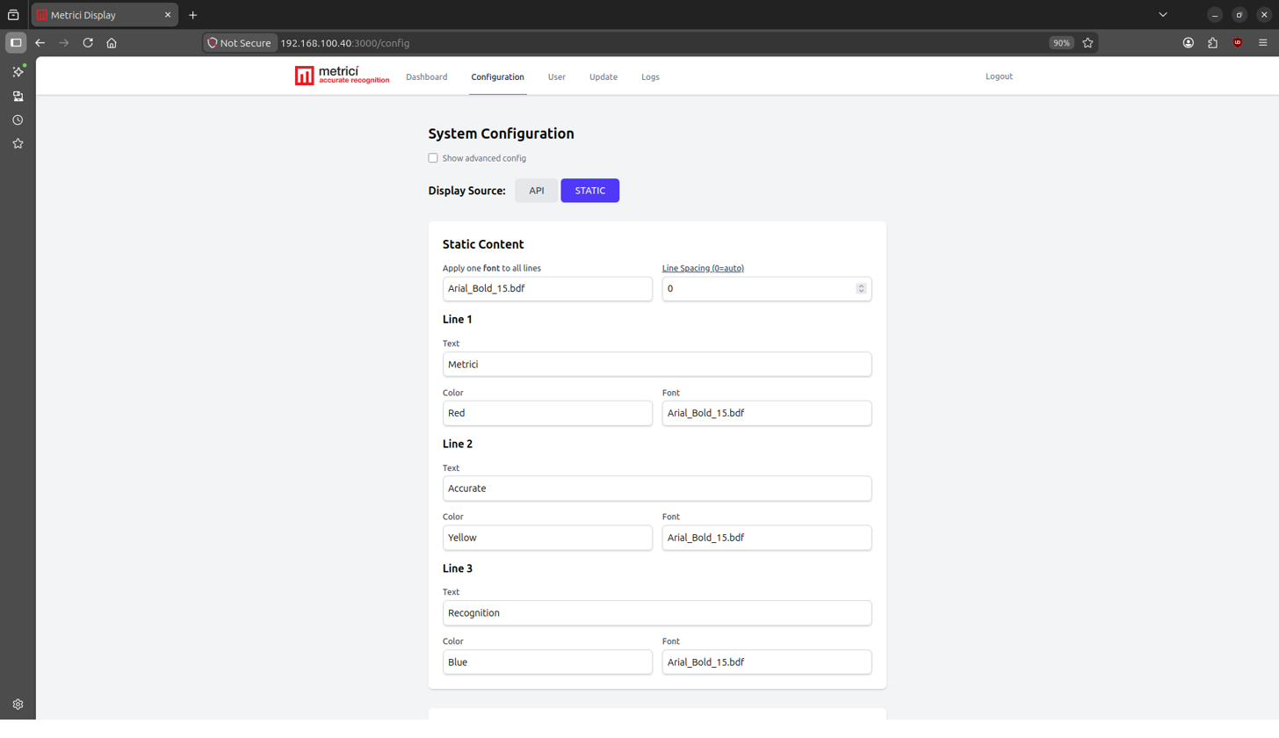The height and width of the screenshot is (738, 1279).
Task: Open the Line 1 Font dropdown
Action: coord(767,414)
